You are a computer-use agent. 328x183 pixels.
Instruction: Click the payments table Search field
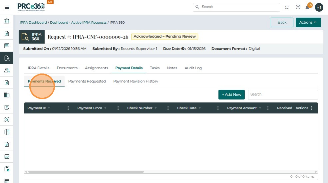283,94
